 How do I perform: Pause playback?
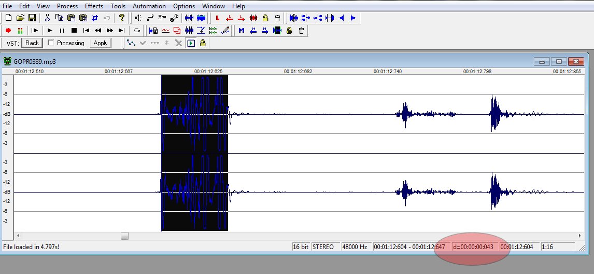click(x=62, y=31)
